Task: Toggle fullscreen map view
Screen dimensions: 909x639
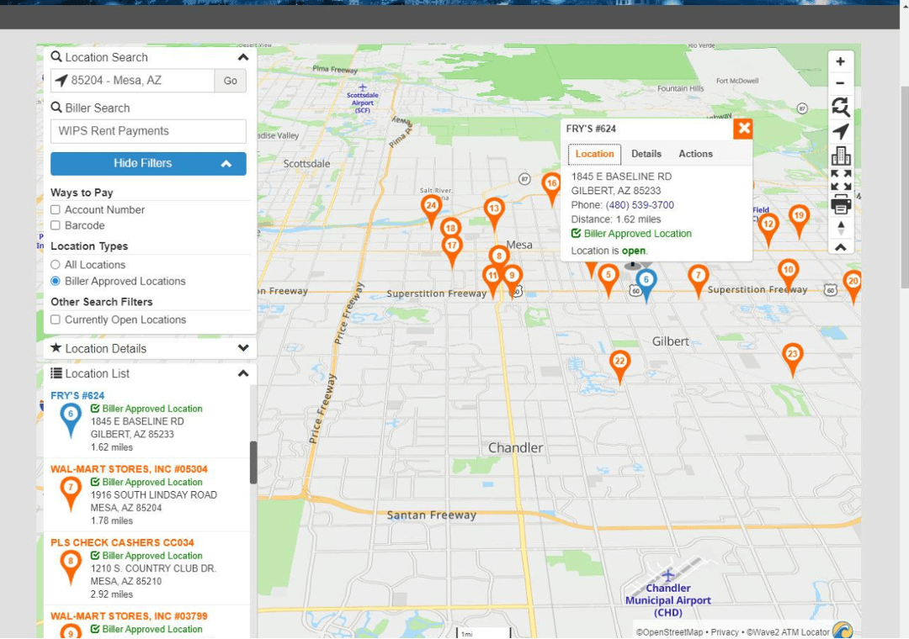Action: pyautogui.click(x=841, y=180)
